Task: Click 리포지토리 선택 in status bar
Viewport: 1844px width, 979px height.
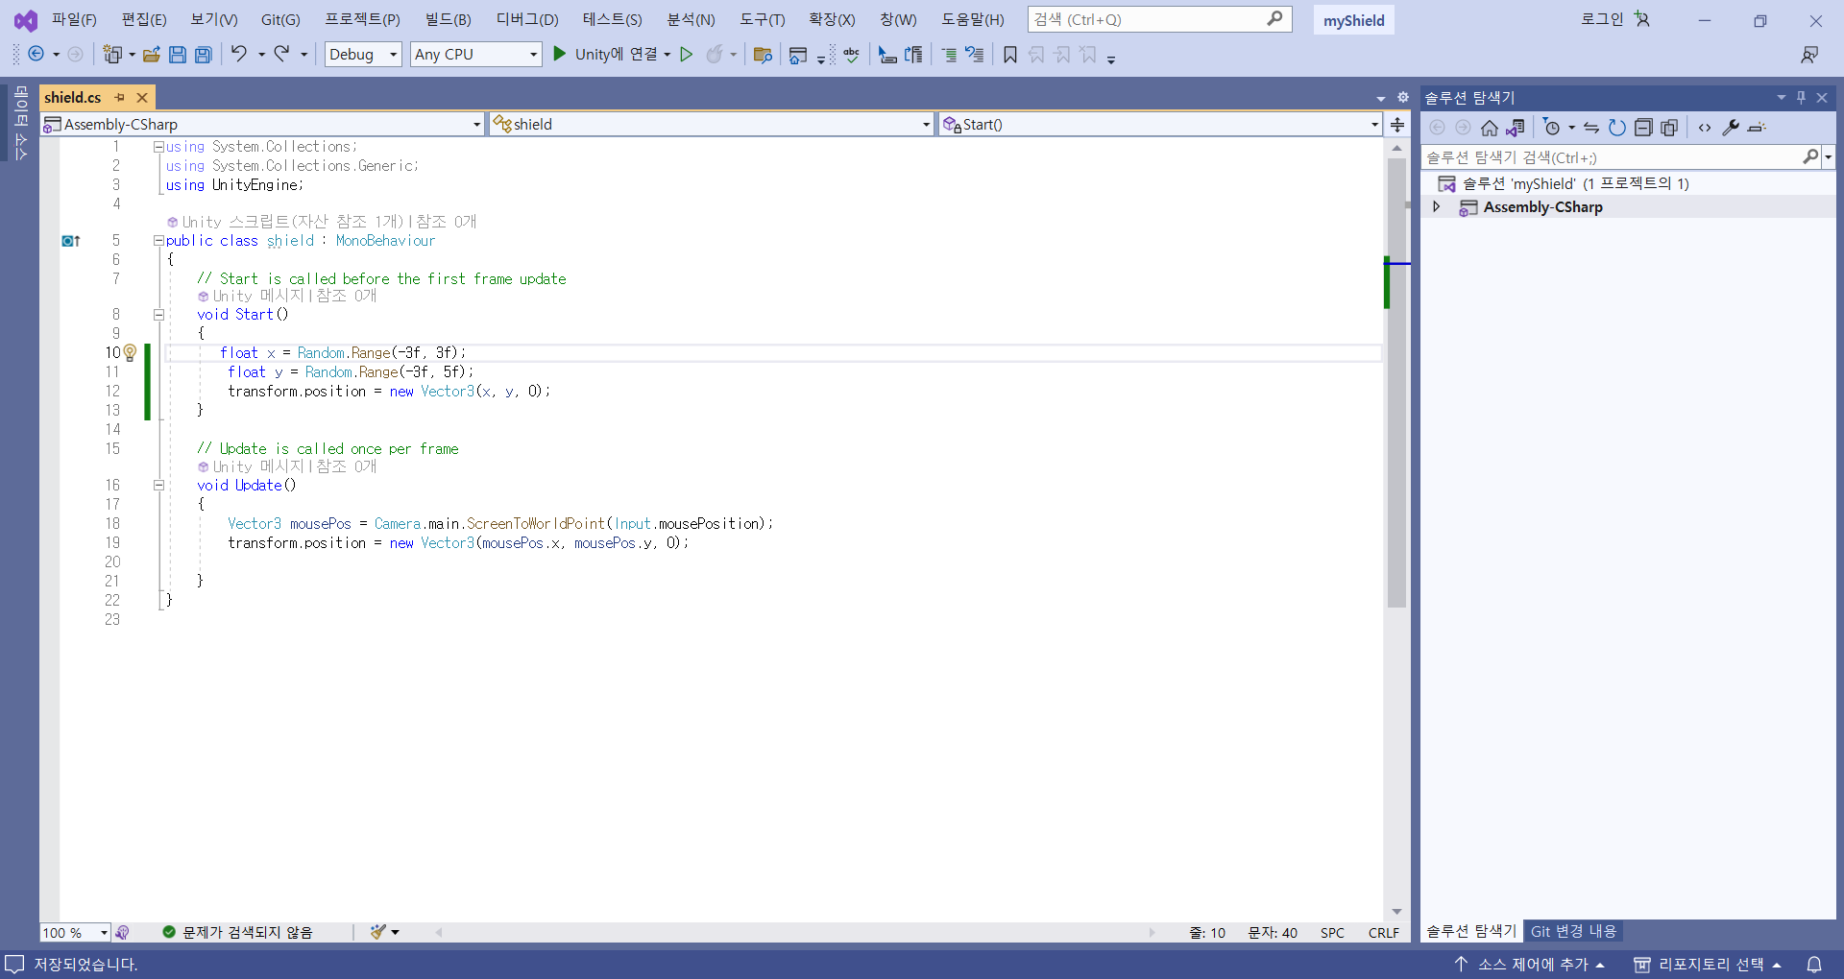Action: click(x=1708, y=964)
